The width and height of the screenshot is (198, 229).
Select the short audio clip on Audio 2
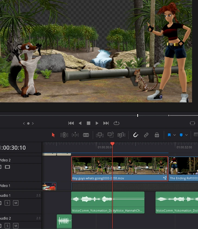64,221
